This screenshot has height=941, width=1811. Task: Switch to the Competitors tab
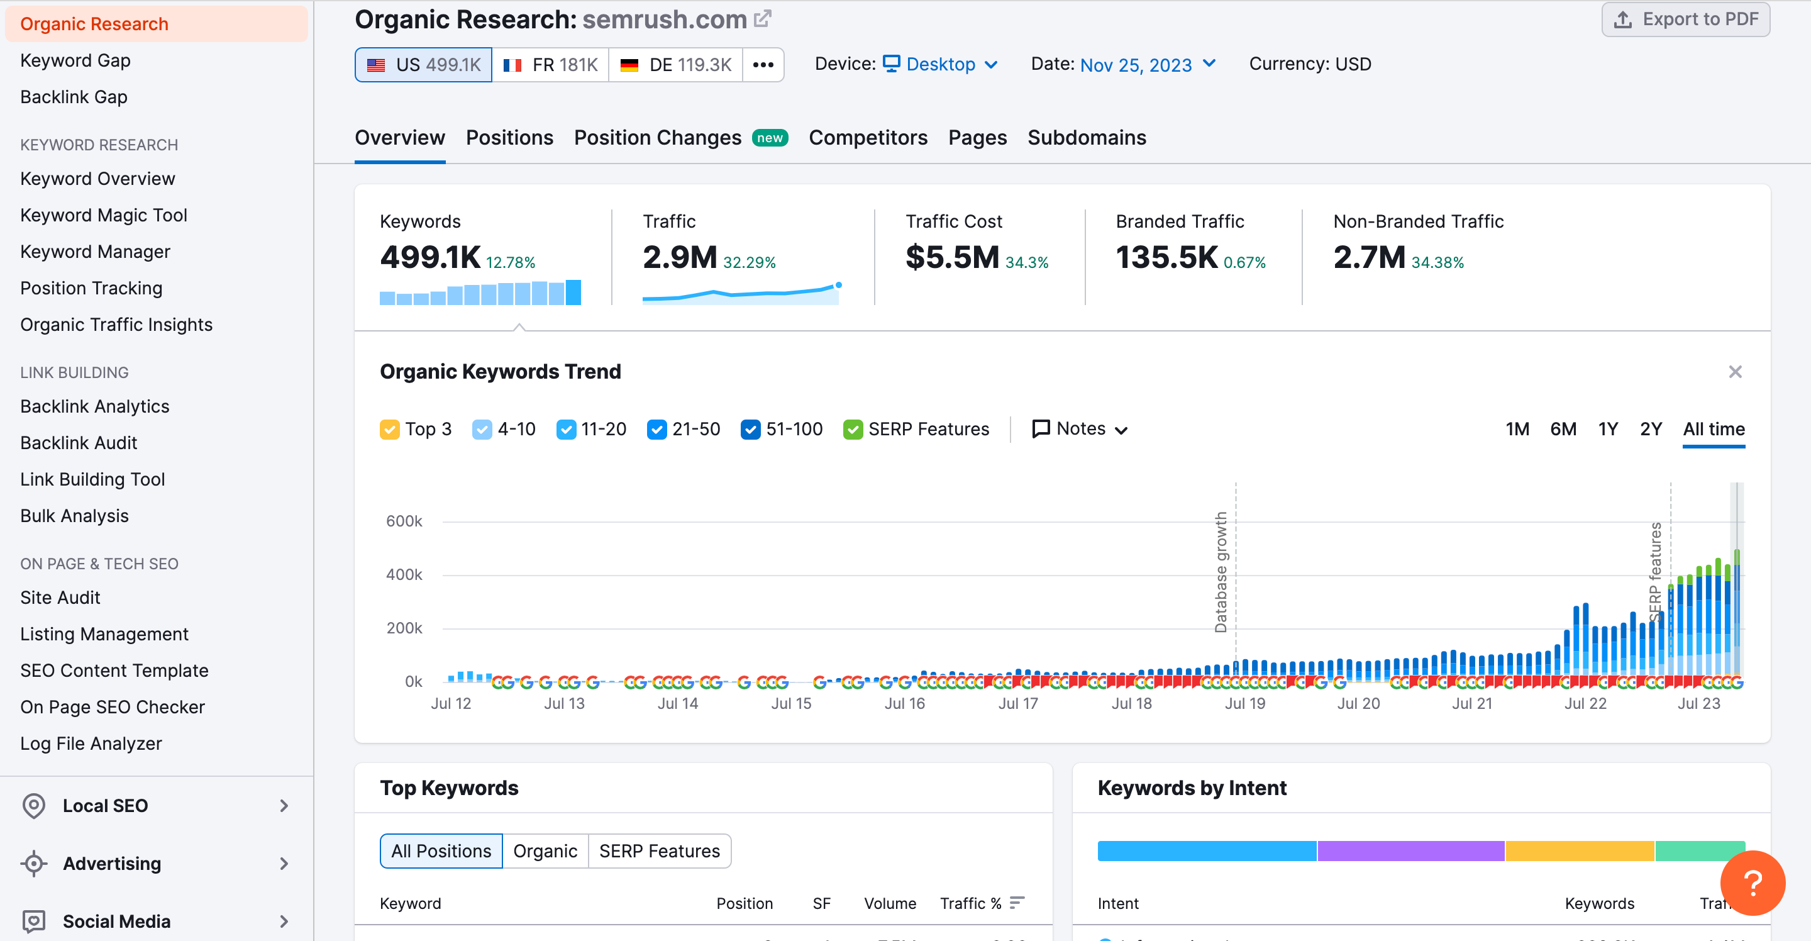868,138
